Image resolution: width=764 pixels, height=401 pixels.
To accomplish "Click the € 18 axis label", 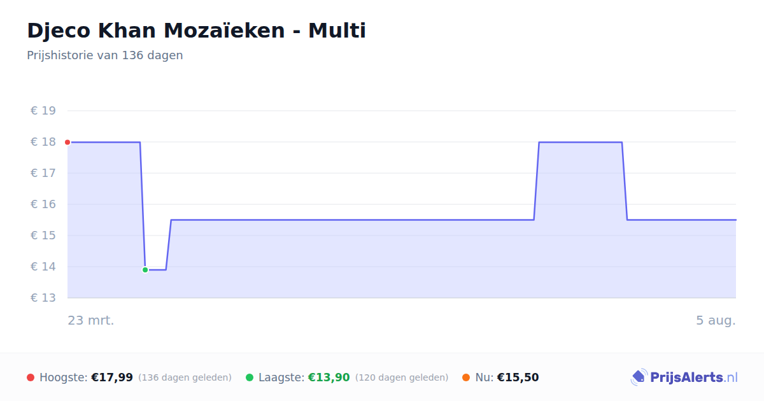I will coord(43,142).
